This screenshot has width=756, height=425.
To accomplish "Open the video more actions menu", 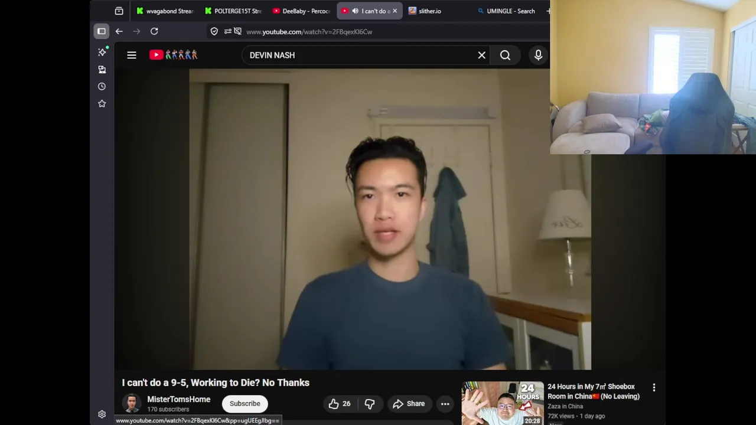I will [x=445, y=404].
